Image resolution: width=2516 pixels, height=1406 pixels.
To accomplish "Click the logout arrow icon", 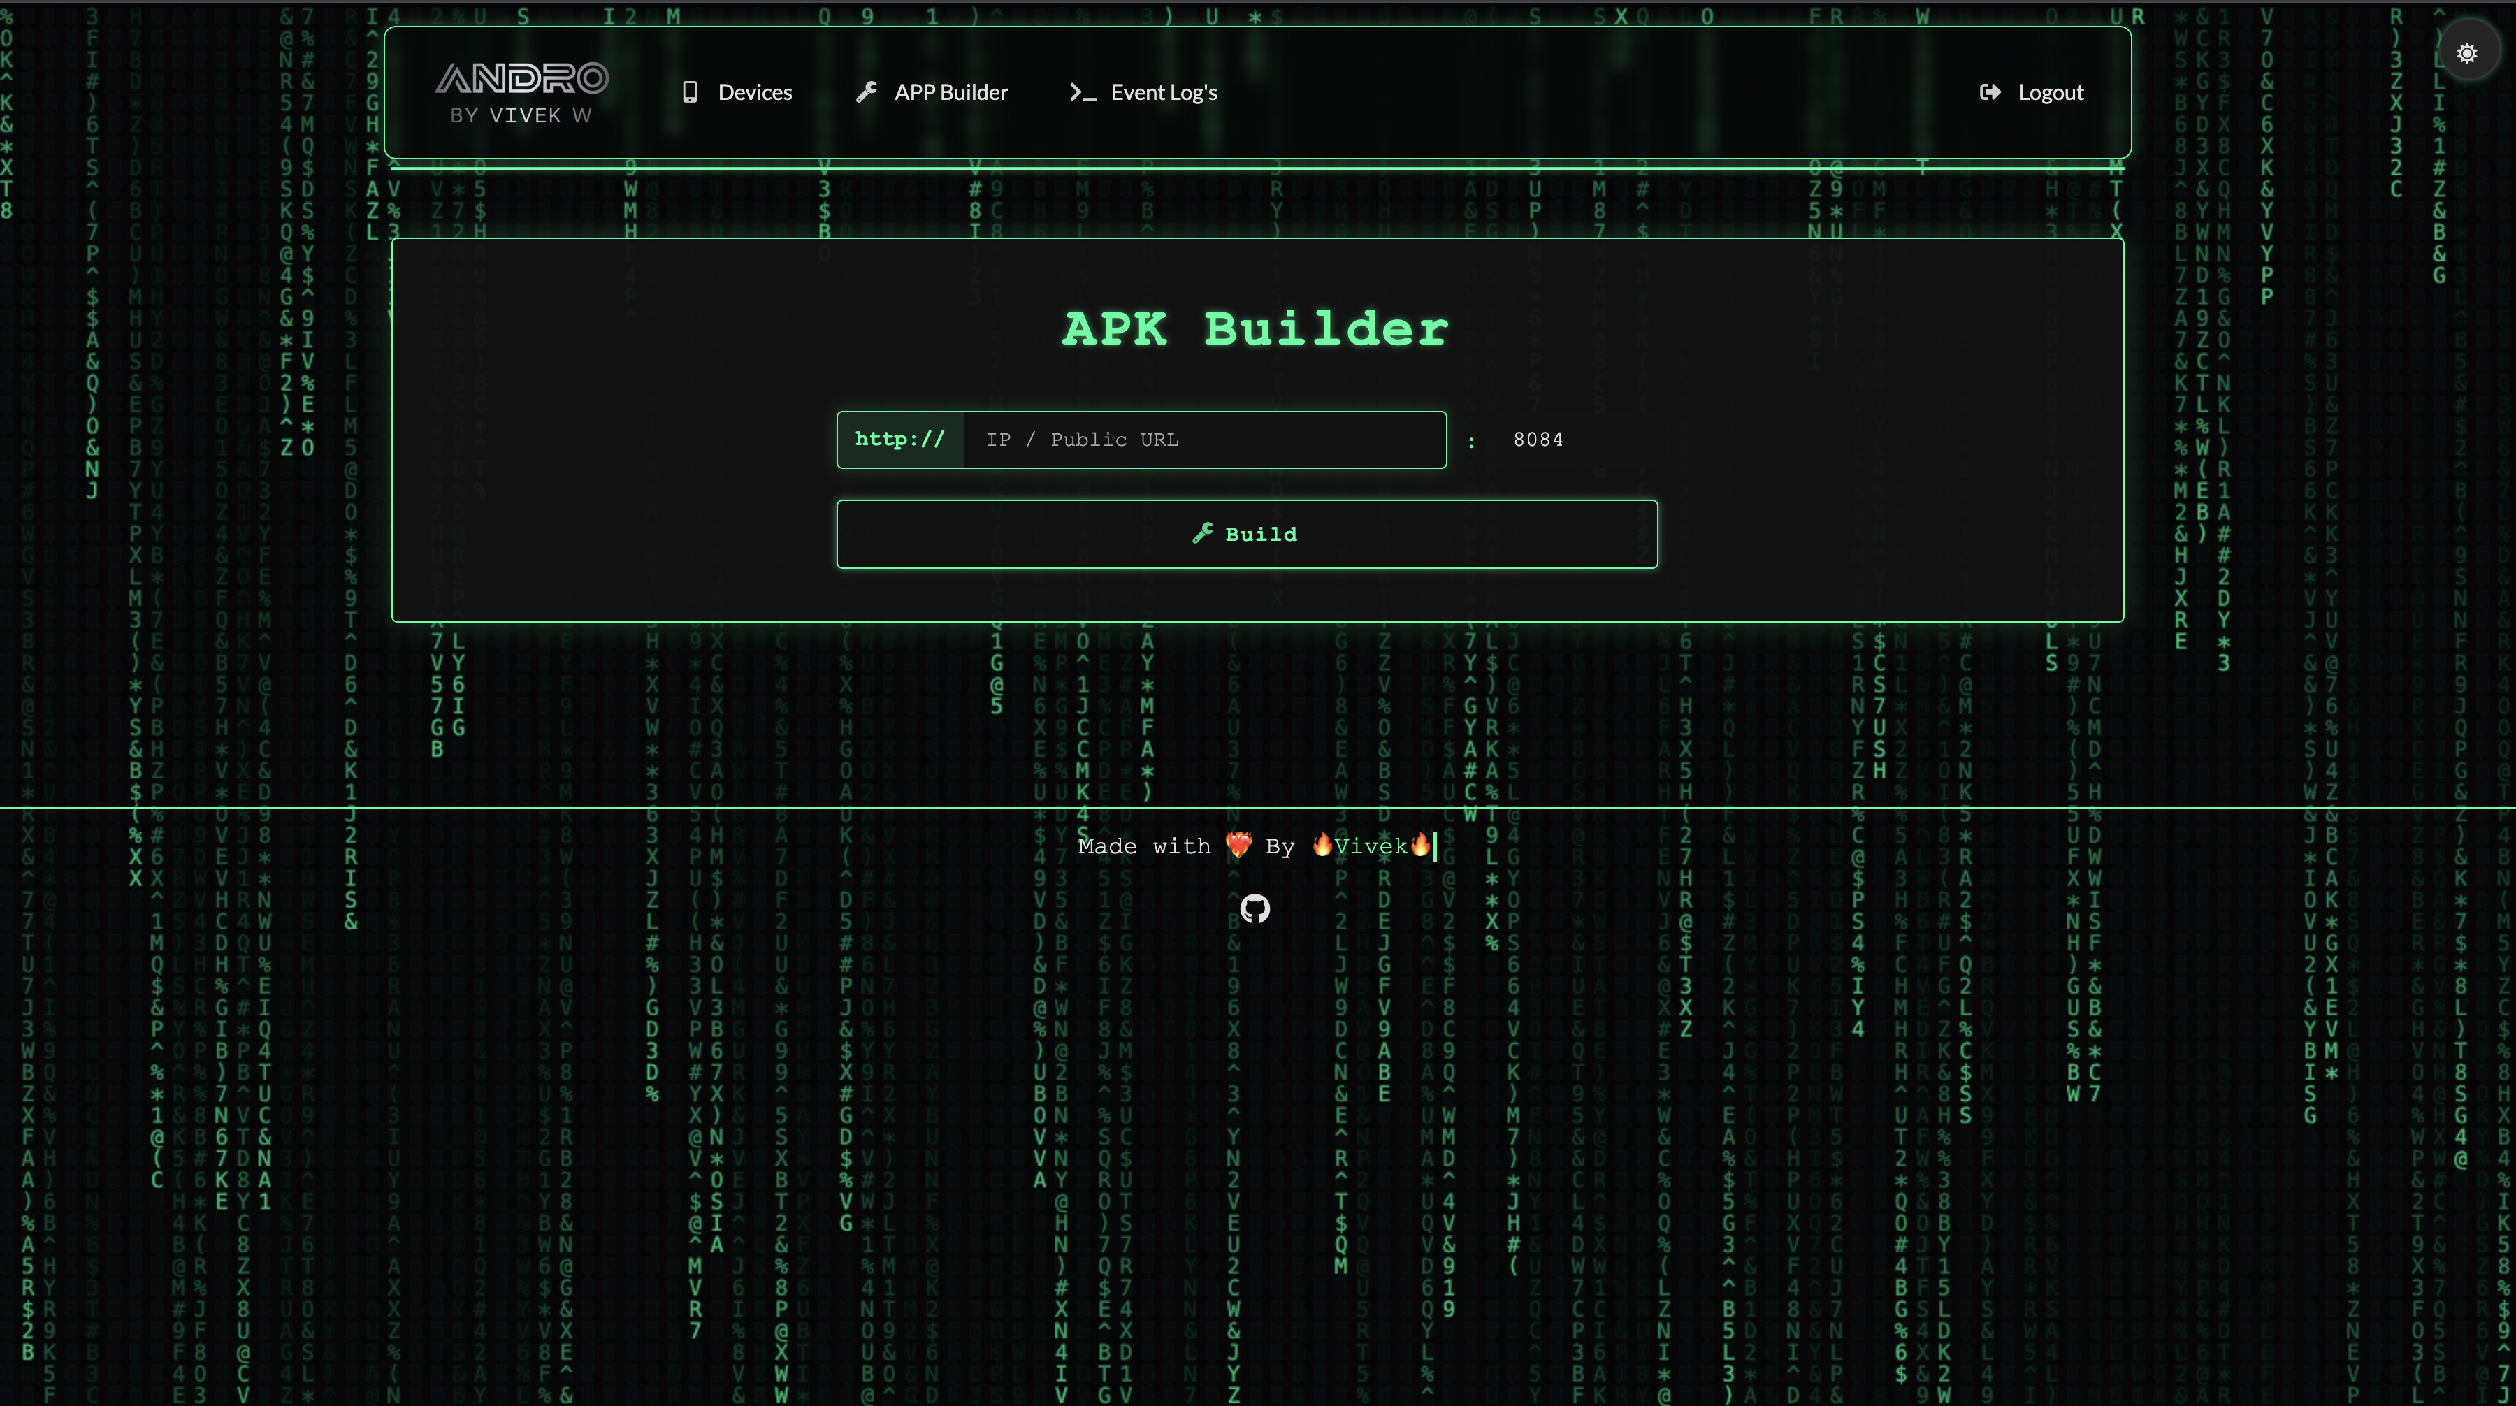I will coord(1990,92).
